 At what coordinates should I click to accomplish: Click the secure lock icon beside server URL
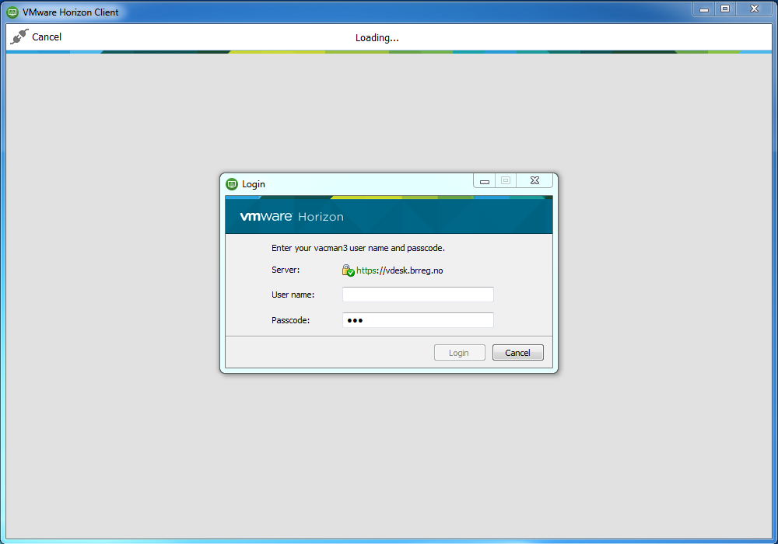[348, 270]
